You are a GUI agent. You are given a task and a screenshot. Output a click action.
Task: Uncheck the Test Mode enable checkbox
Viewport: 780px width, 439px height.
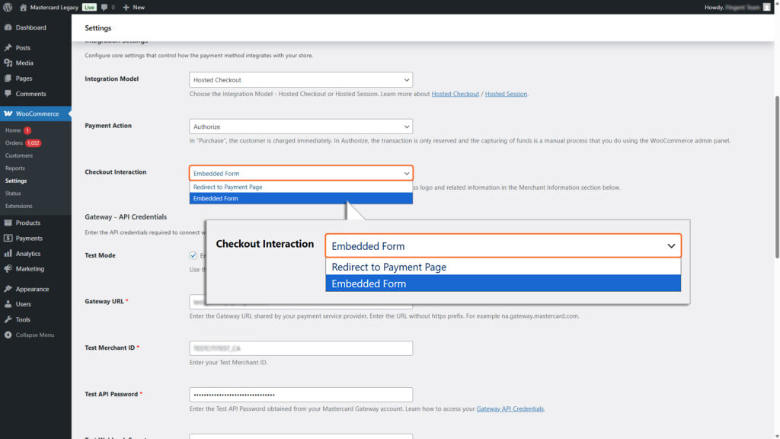(193, 255)
